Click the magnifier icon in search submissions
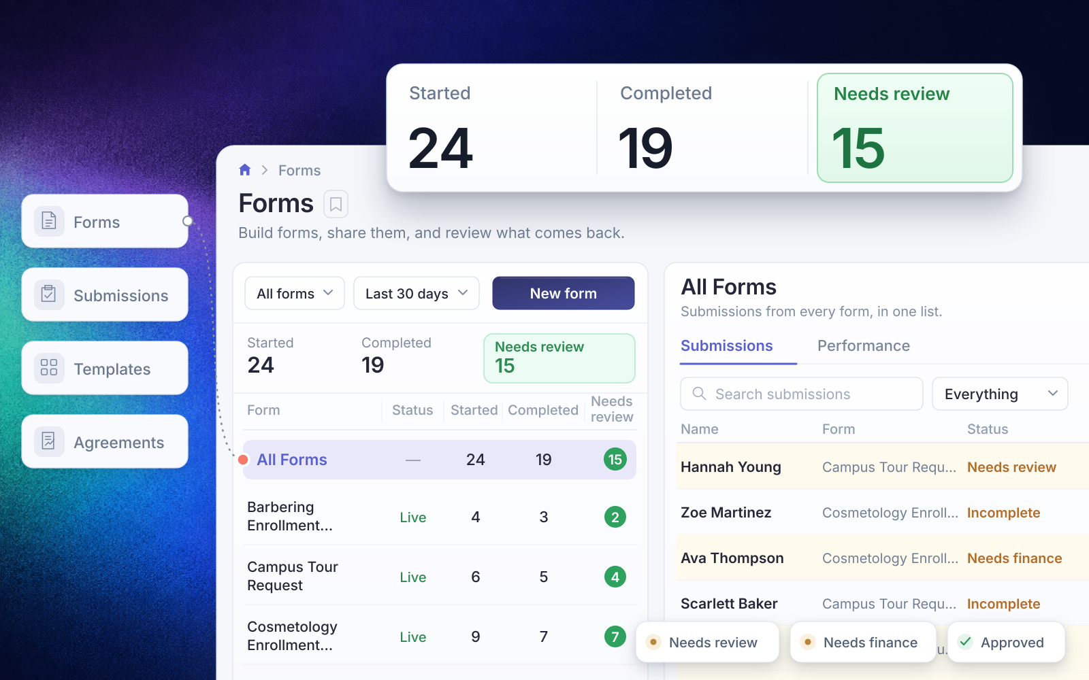 click(699, 394)
